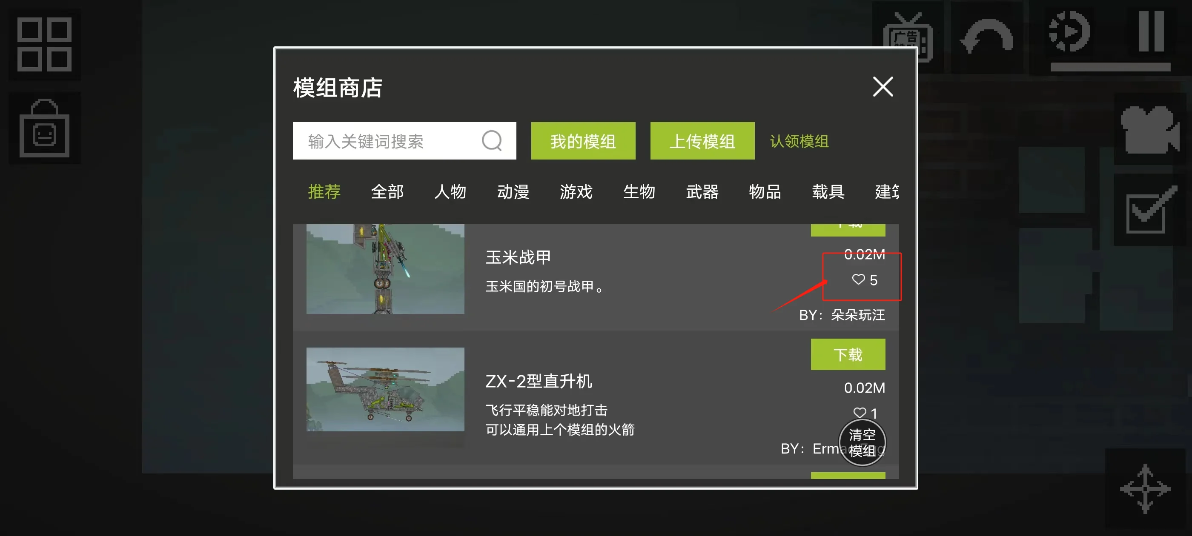Click the search magnifier icon
Viewport: 1192px width, 536px height.
(x=491, y=140)
